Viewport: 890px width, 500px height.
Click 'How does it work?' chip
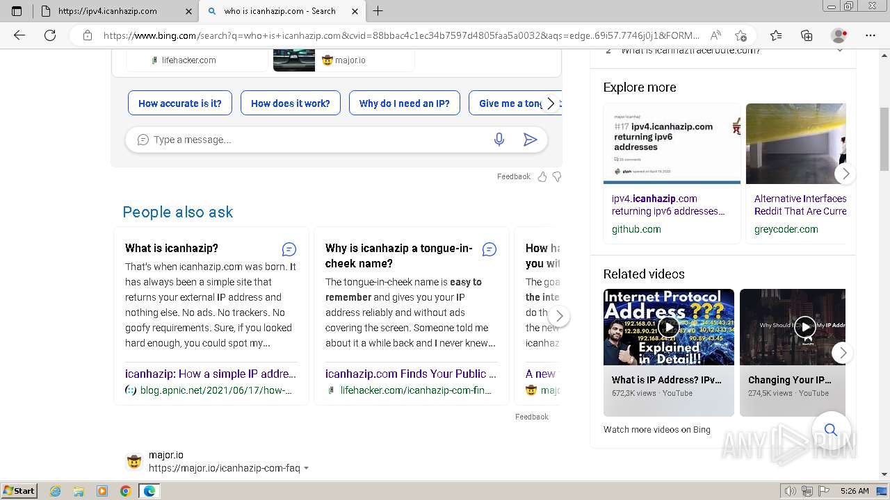[291, 103]
